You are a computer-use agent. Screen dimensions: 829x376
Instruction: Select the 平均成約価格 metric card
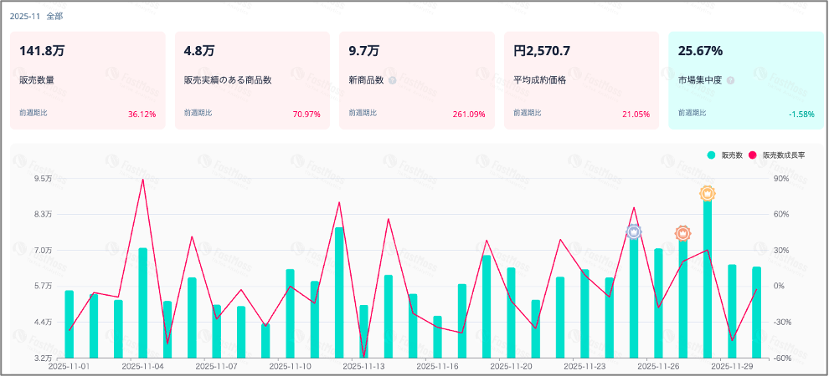(x=582, y=80)
